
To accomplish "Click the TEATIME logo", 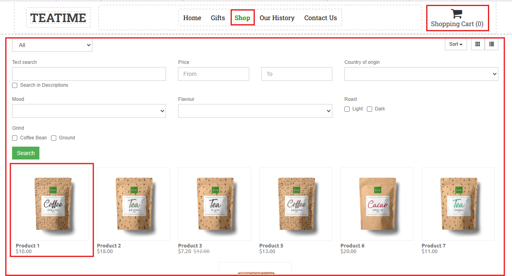I will (58, 18).
